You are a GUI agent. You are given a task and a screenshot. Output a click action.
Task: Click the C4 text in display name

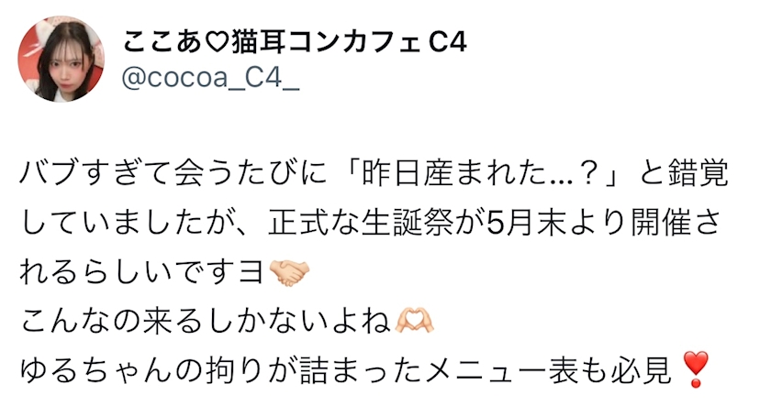coord(447,43)
